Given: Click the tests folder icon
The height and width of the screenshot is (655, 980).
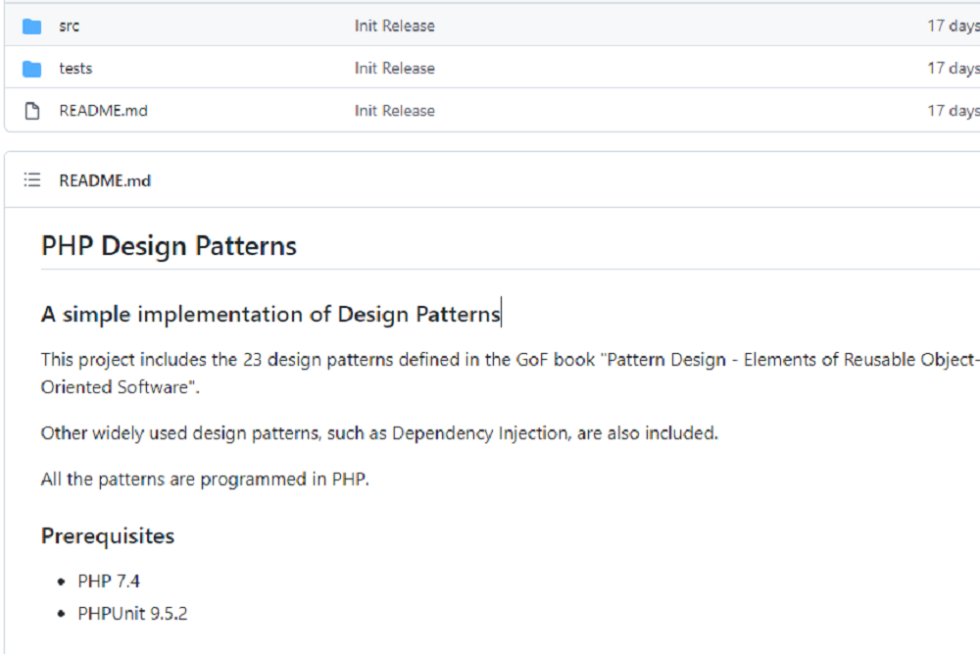Looking at the screenshot, I should tap(32, 69).
